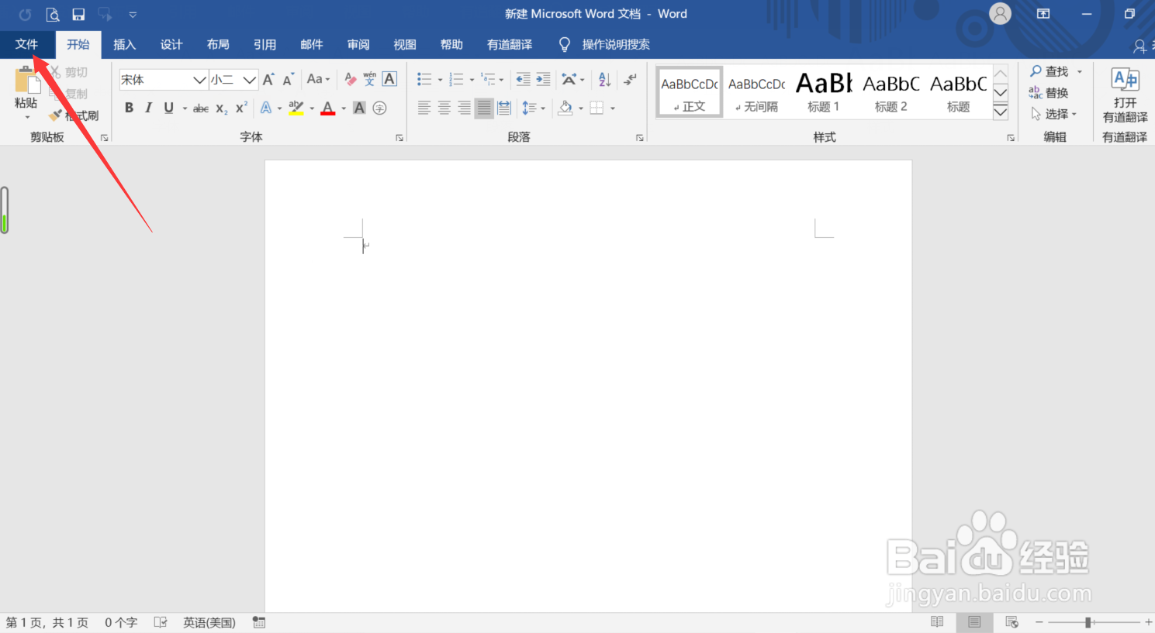Viewport: 1155px width, 633px height.
Task: Click the enclosed character icon
Action: pos(379,108)
